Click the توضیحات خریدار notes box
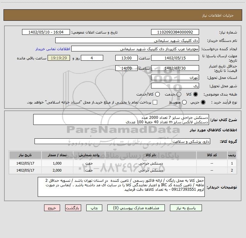 [x=121, y=187]
